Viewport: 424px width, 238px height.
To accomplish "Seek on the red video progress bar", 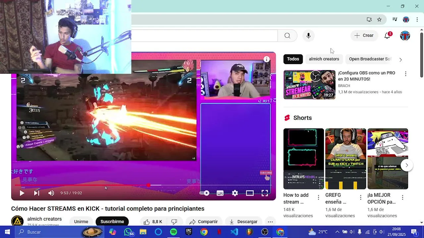I will coord(143,185).
